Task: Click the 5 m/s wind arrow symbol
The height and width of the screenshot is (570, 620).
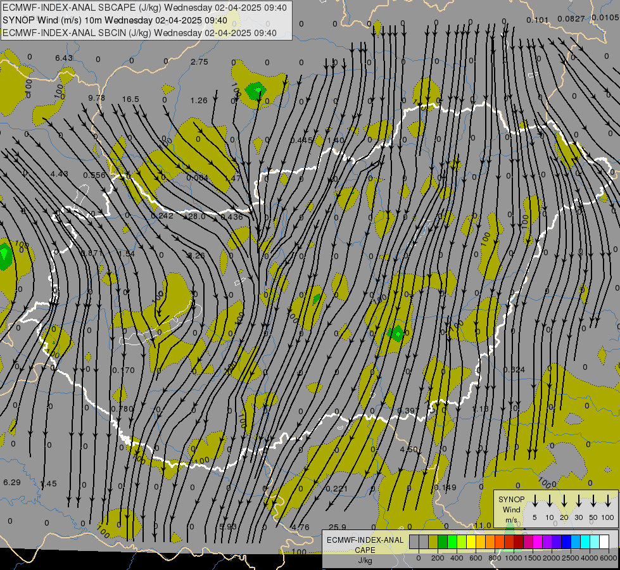Action: coord(535,501)
